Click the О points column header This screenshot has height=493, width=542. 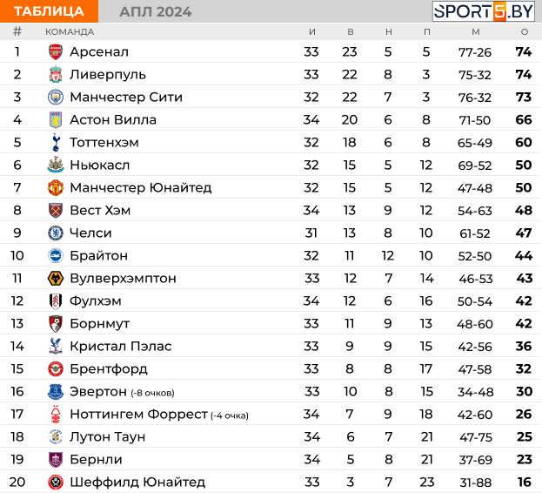pyautogui.click(x=525, y=32)
